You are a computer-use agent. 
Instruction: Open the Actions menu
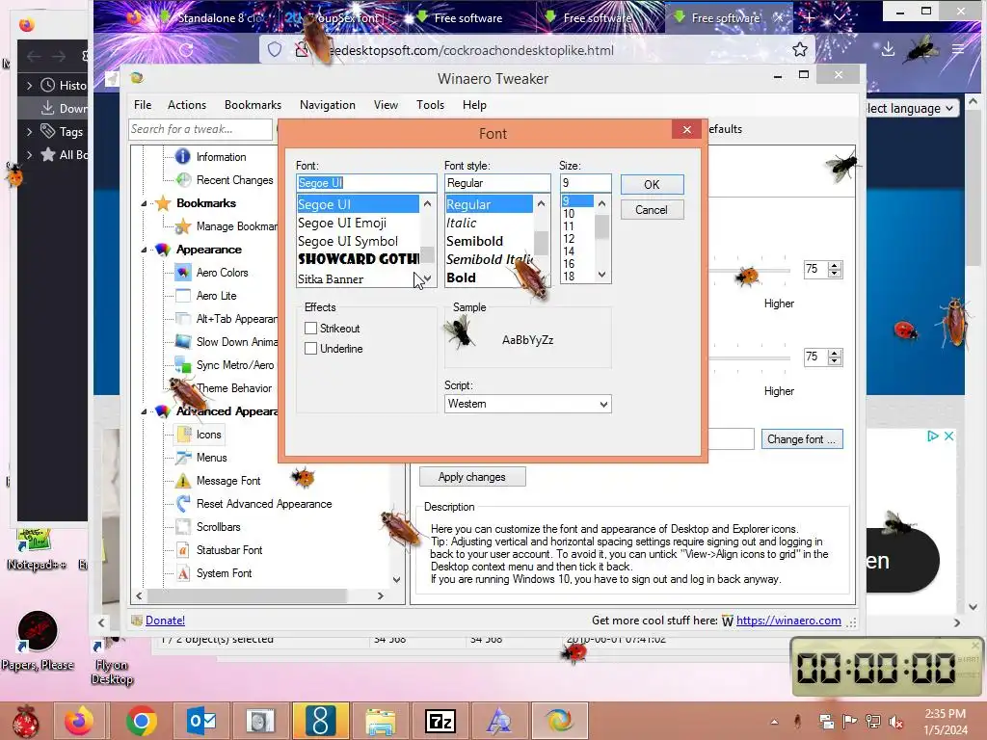tap(187, 105)
